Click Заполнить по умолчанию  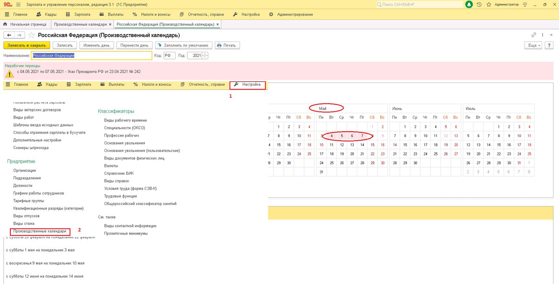184,45
